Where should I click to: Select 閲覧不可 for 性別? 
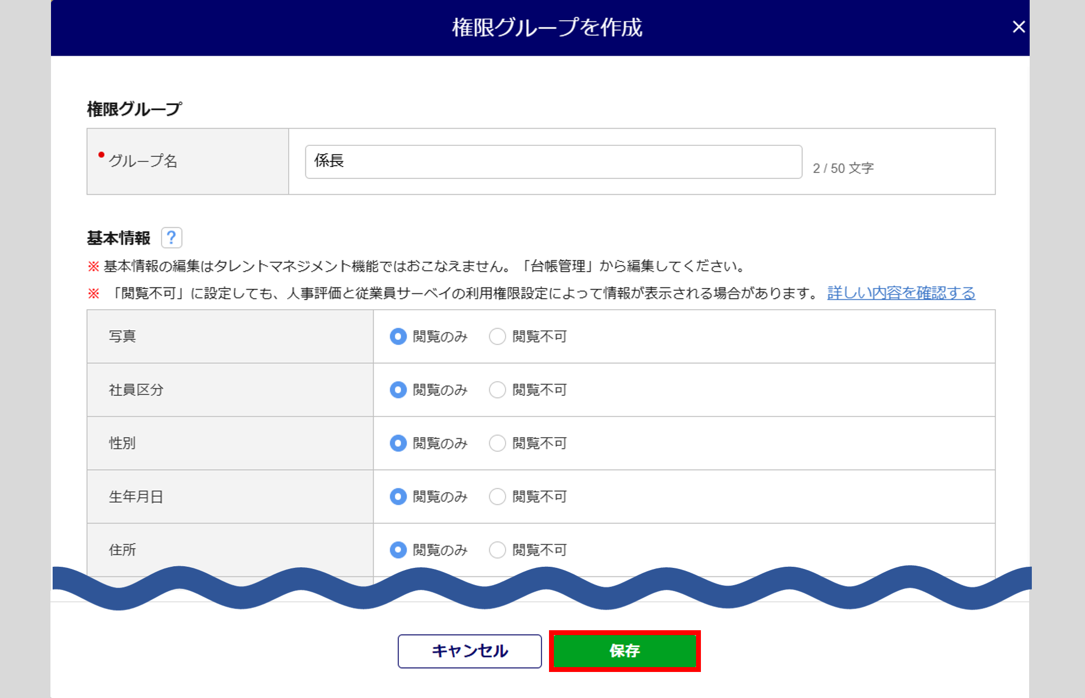497,443
